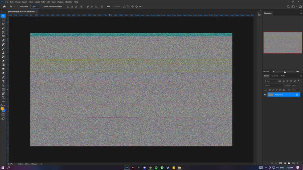Select the Brush tool
The width and height of the screenshot is (303, 170).
click(x=3, y=48)
